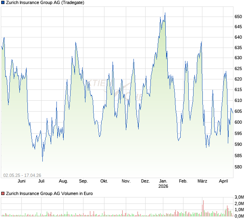Click the 'Juni' month label
Image resolution: width=250 pixels, height=220 pixels.
click(x=21, y=181)
